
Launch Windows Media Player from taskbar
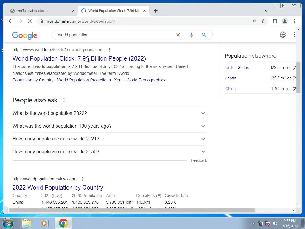coord(45,223)
